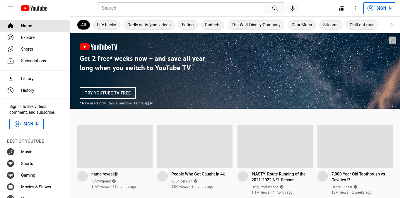The image size is (400, 198).
Task: Click the SSSniperWolf channel avatar
Action: click(x=163, y=176)
